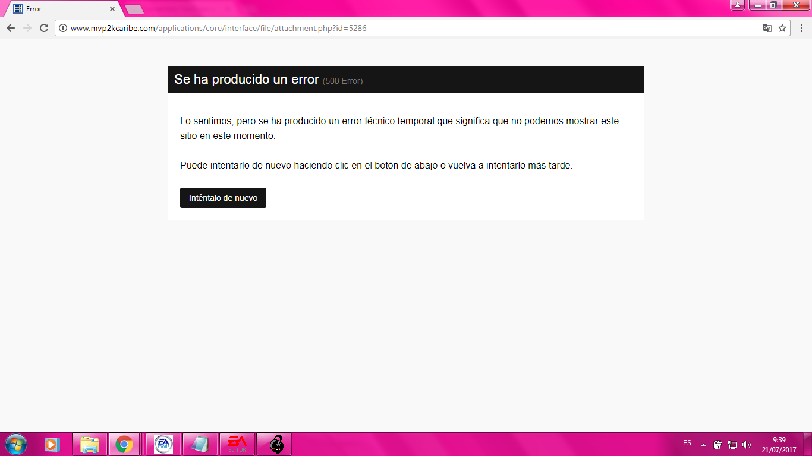Open the Chrome profile user button
The width and height of the screenshot is (812, 456).
pyautogui.click(x=737, y=5)
